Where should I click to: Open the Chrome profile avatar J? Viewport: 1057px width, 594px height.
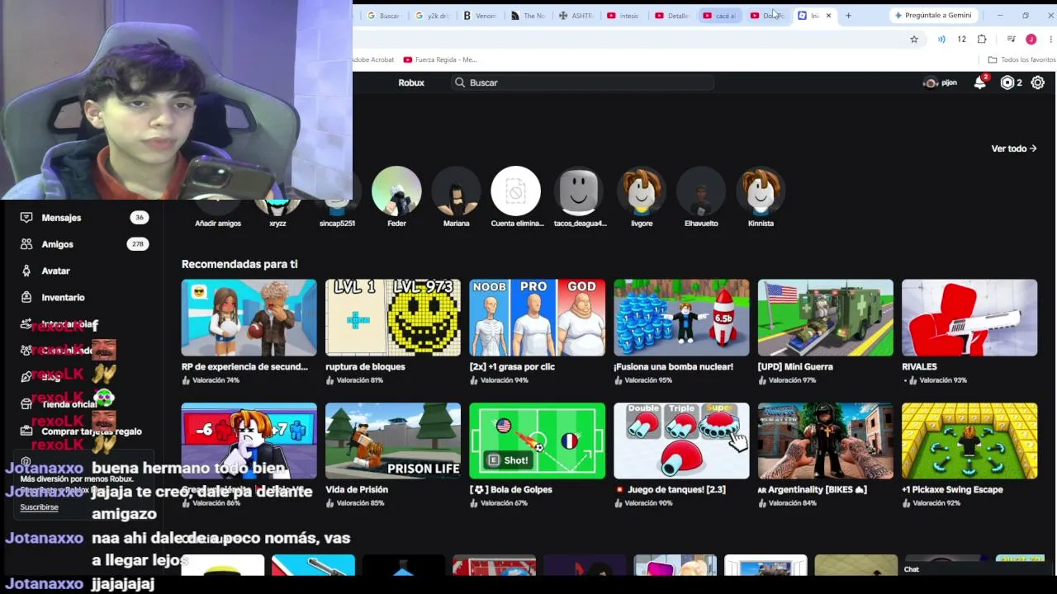click(x=1031, y=39)
